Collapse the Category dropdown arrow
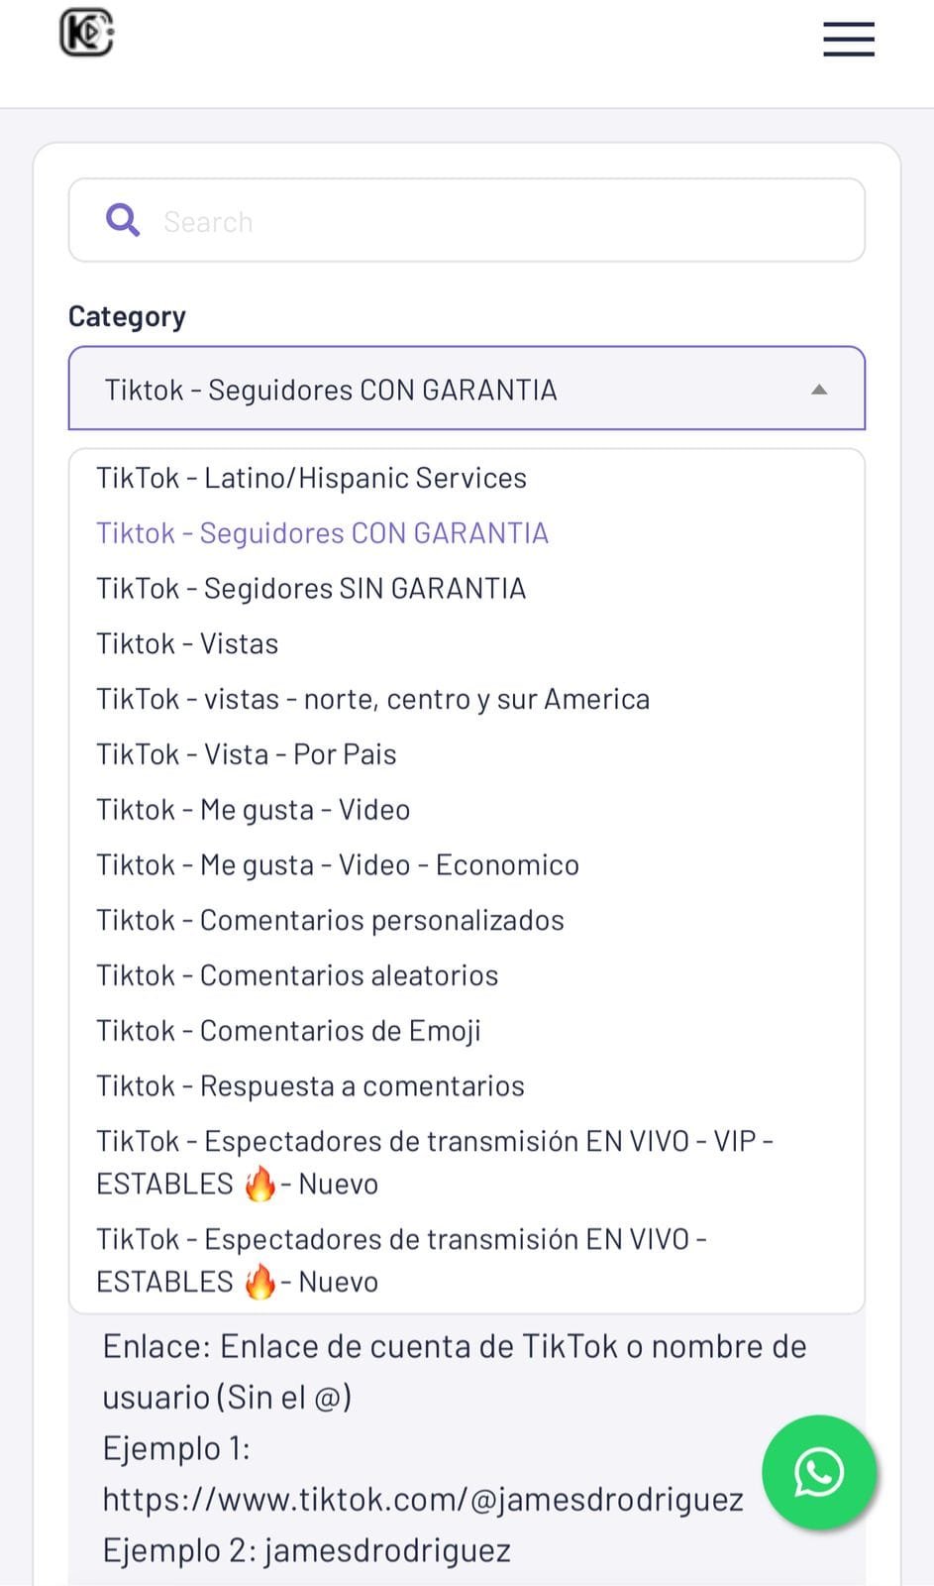The image size is (934, 1586). 819,390
